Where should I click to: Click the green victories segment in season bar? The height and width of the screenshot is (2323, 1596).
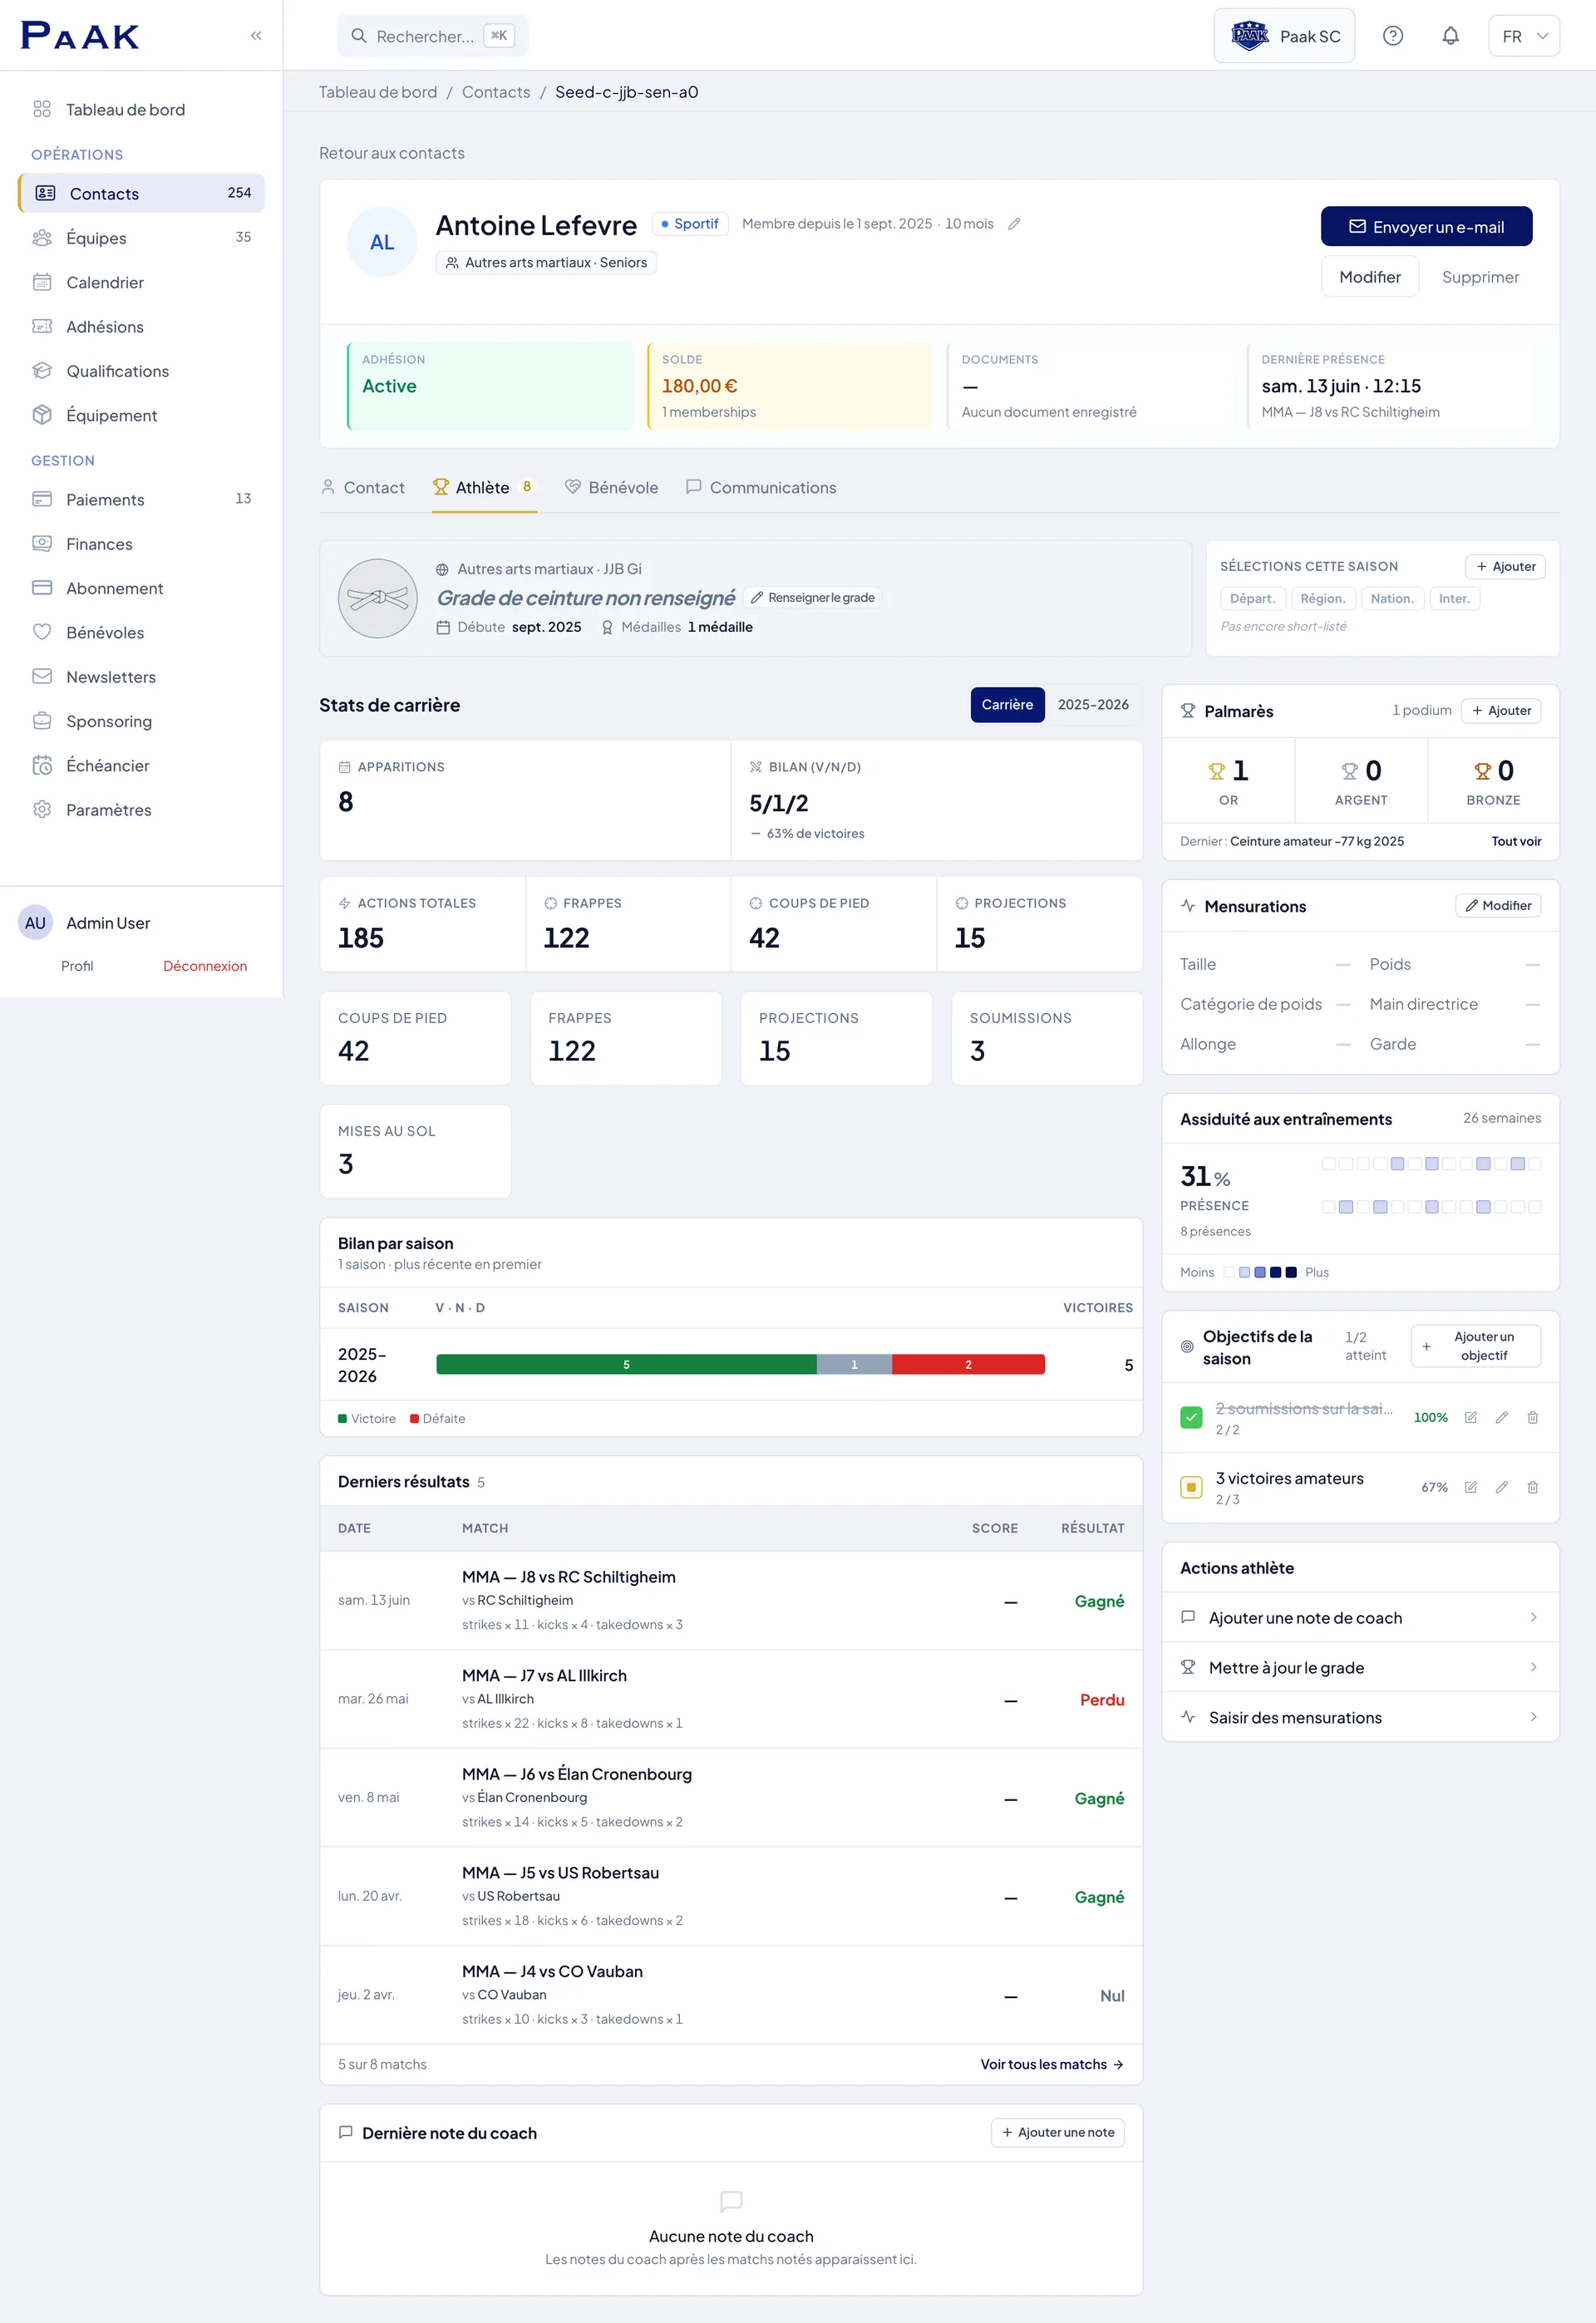pos(626,1365)
